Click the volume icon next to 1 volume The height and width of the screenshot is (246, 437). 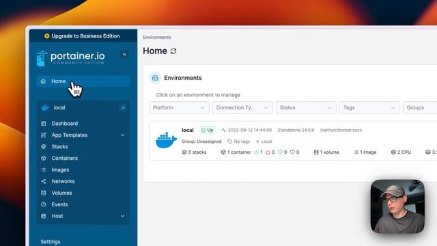(316, 152)
